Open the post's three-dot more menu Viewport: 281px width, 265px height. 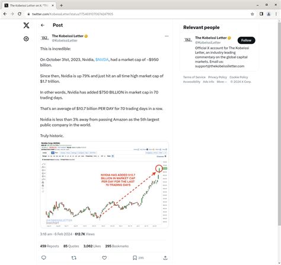(x=167, y=36)
